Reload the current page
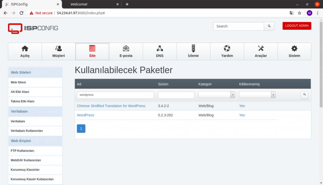The width and height of the screenshot is (323, 185). (21, 13)
